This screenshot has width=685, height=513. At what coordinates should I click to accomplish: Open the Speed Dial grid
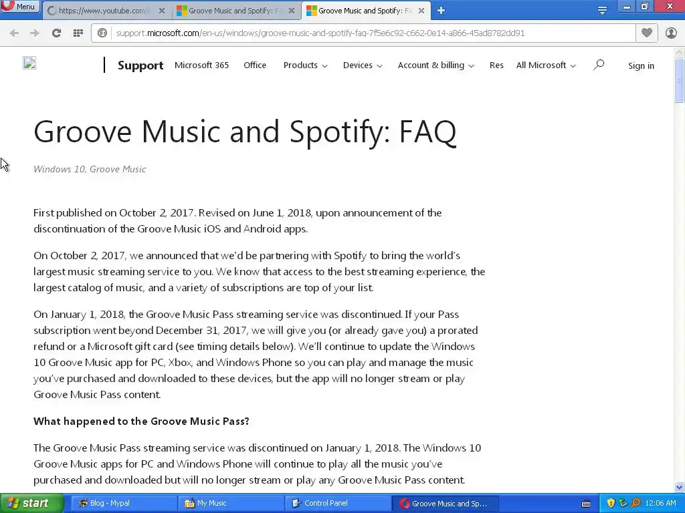tap(78, 33)
